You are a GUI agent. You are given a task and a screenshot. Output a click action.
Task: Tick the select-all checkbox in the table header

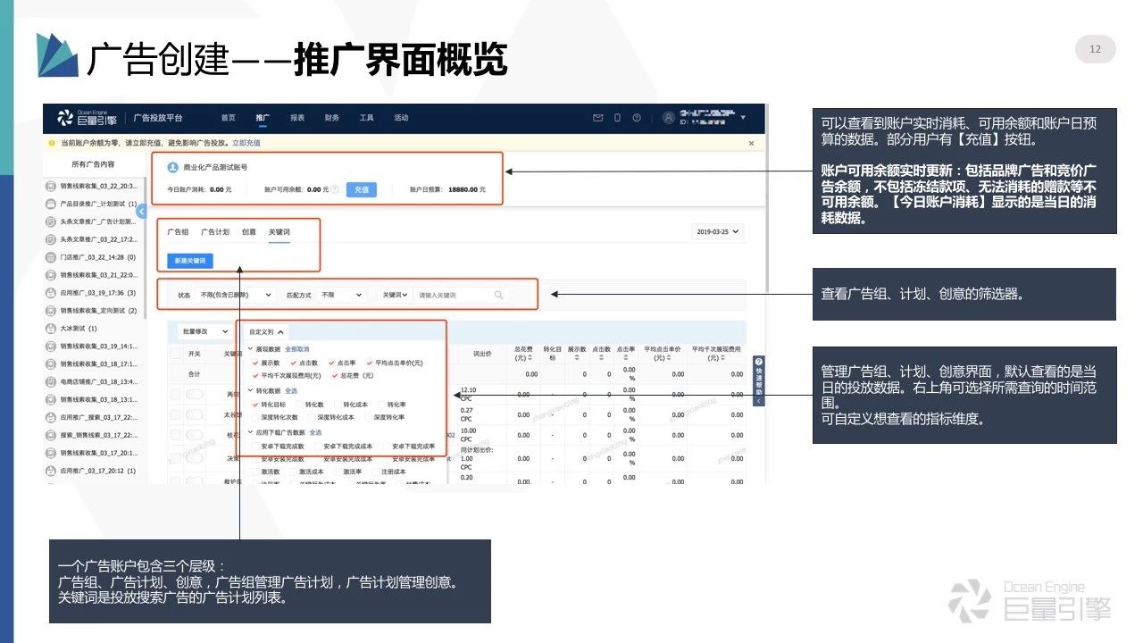[x=175, y=354]
